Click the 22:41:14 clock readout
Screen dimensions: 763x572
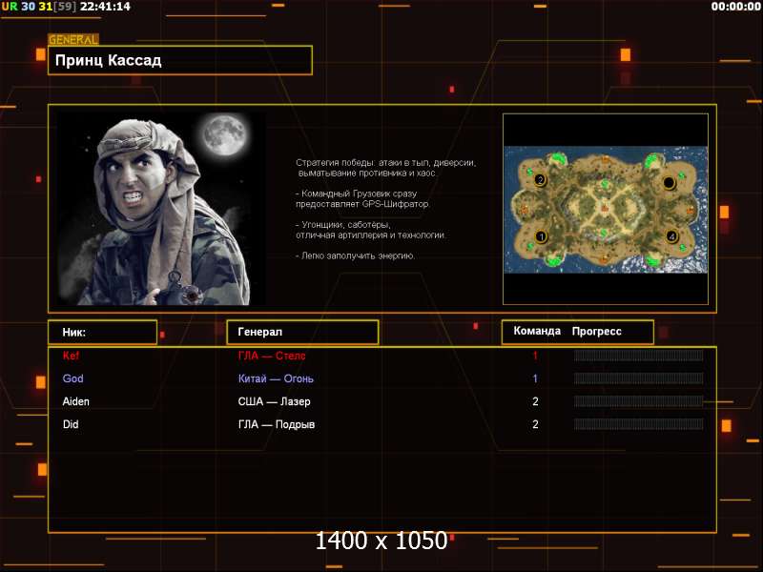click(106, 7)
